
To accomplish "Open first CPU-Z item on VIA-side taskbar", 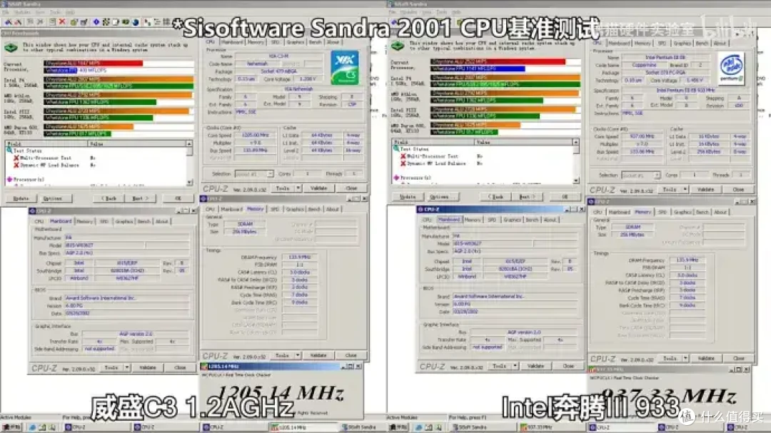I will (x=97, y=427).
